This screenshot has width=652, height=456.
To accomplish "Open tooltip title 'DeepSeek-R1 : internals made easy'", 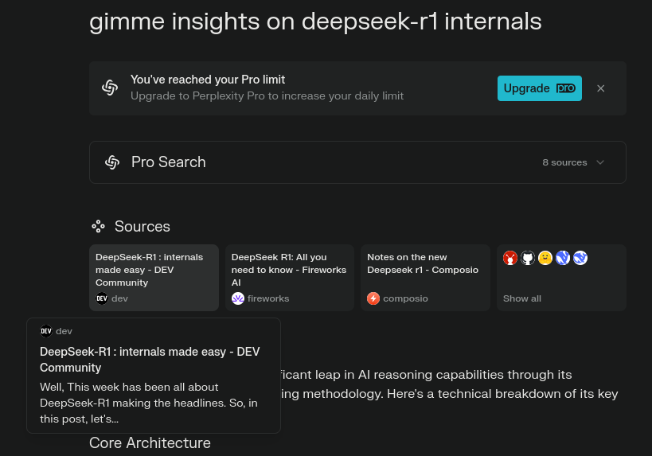I will click(150, 360).
